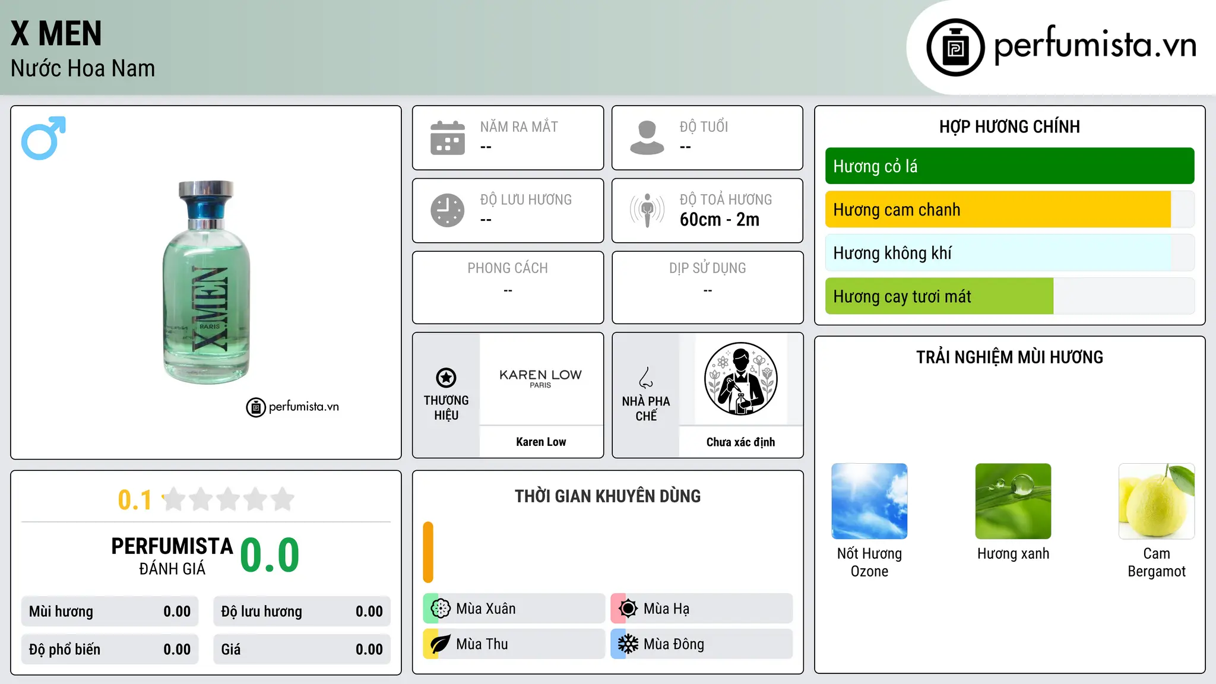Click the Giá score row
Screen dimensions: 1216x684
tap(302, 650)
